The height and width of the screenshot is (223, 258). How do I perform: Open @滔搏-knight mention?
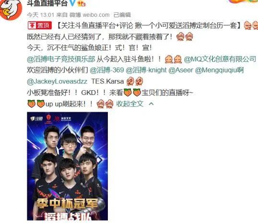pyautogui.click(x=146, y=70)
